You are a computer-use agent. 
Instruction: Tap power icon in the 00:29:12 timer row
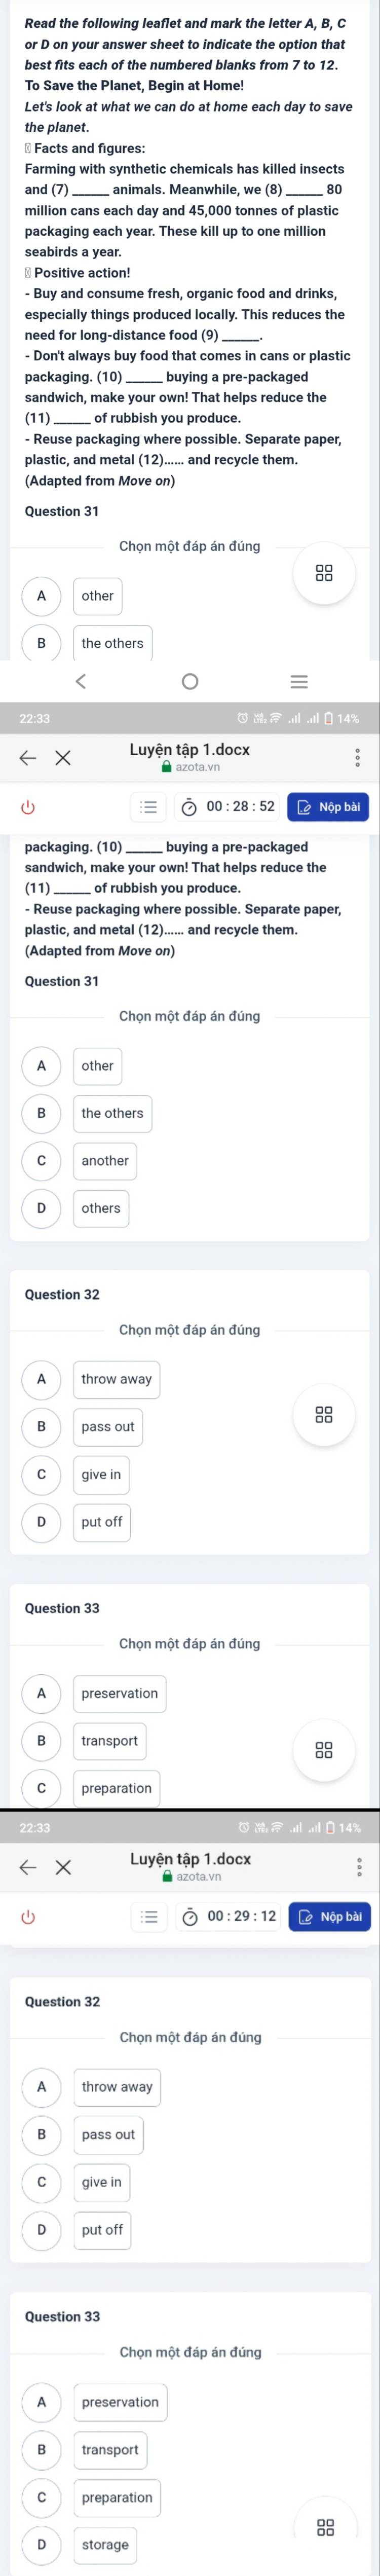[x=28, y=1916]
